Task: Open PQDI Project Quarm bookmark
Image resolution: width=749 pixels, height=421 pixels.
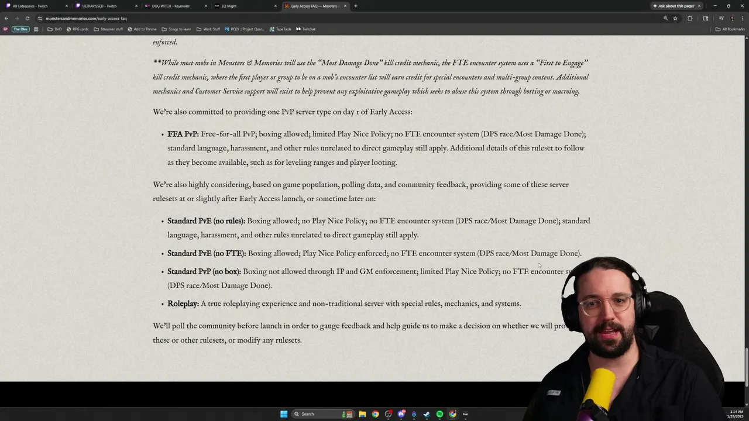Action: 245,29
